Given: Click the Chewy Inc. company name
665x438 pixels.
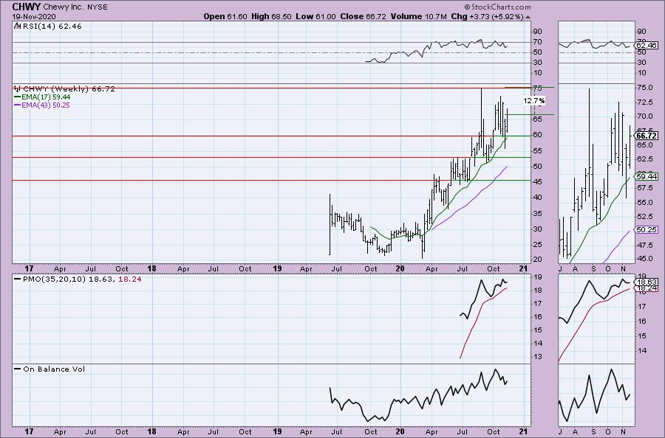Looking at the screenshot, I should click(64, 7).
